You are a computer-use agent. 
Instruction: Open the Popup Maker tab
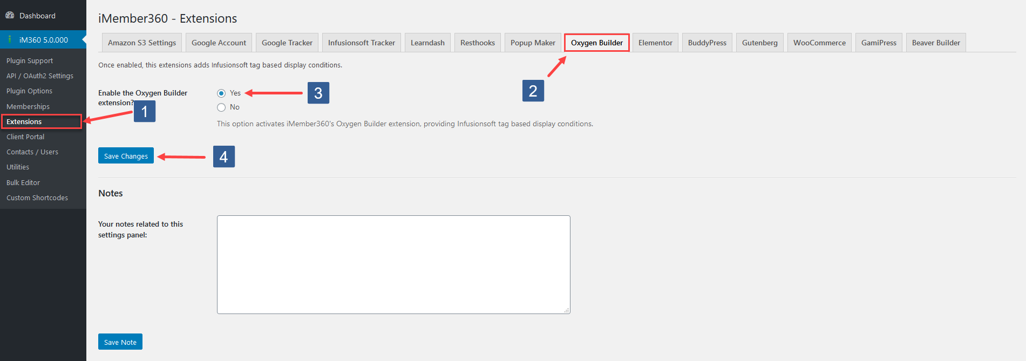(x=533, y=43)
